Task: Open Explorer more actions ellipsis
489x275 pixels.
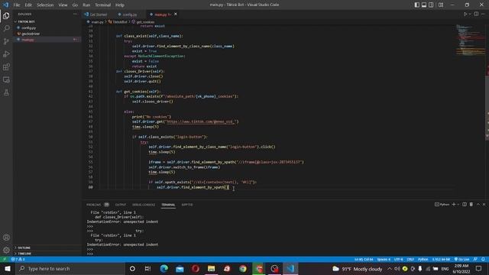Action: tap(75, 14)
